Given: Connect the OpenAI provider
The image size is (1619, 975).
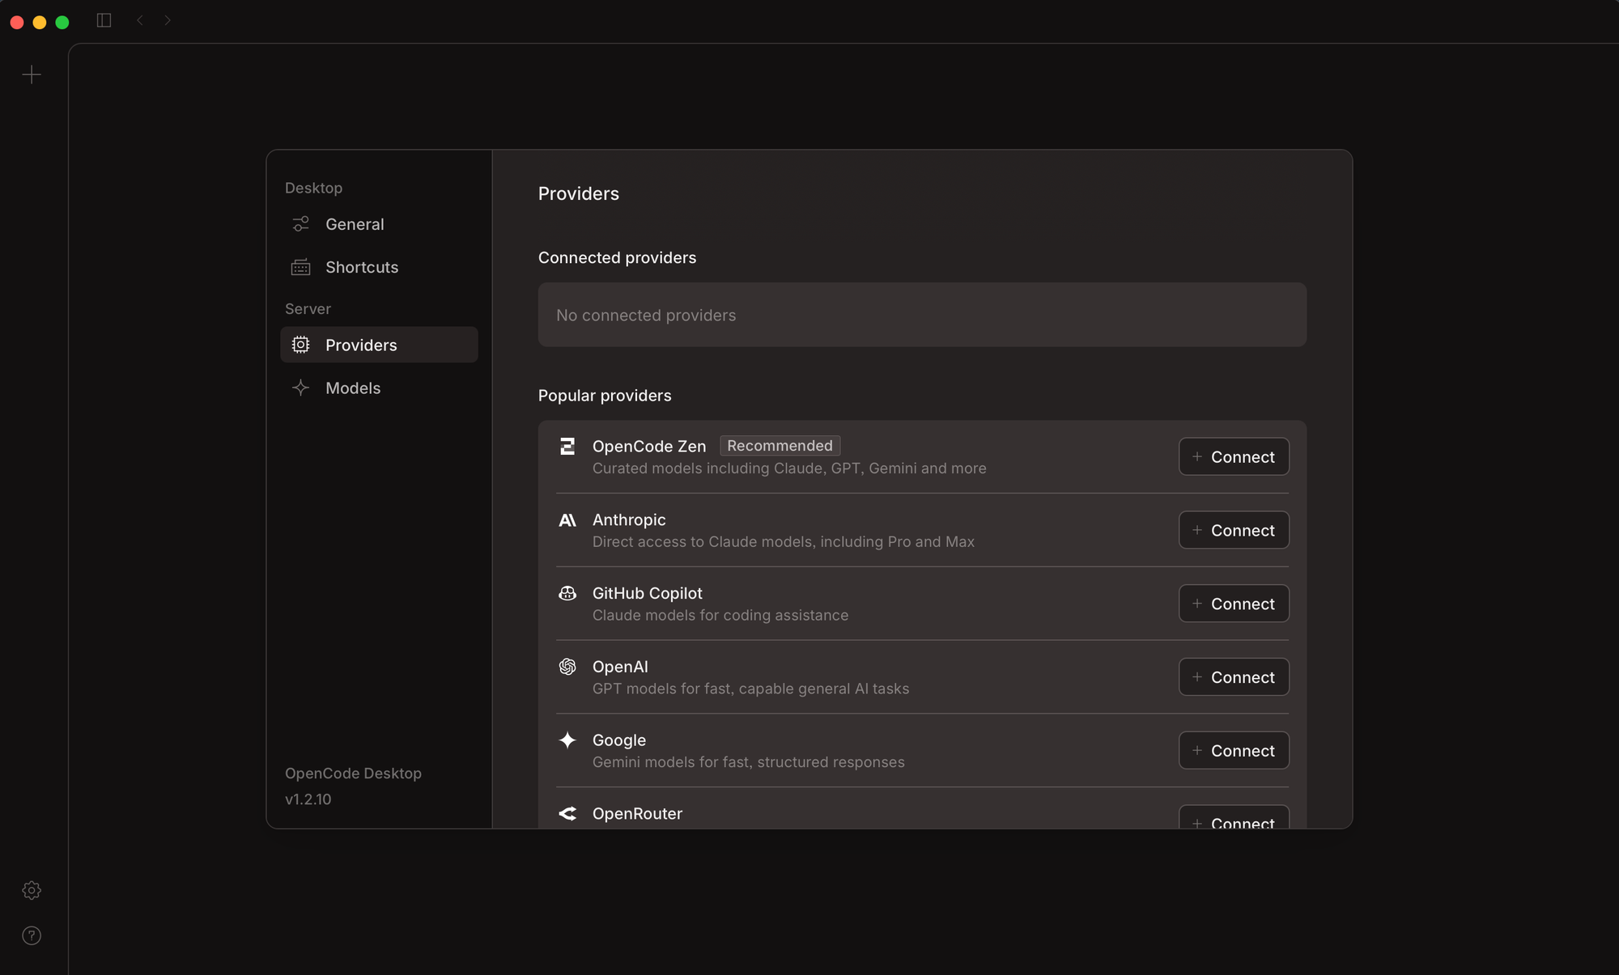Looking at the screenshot, I should click(x=1233, y=677).
